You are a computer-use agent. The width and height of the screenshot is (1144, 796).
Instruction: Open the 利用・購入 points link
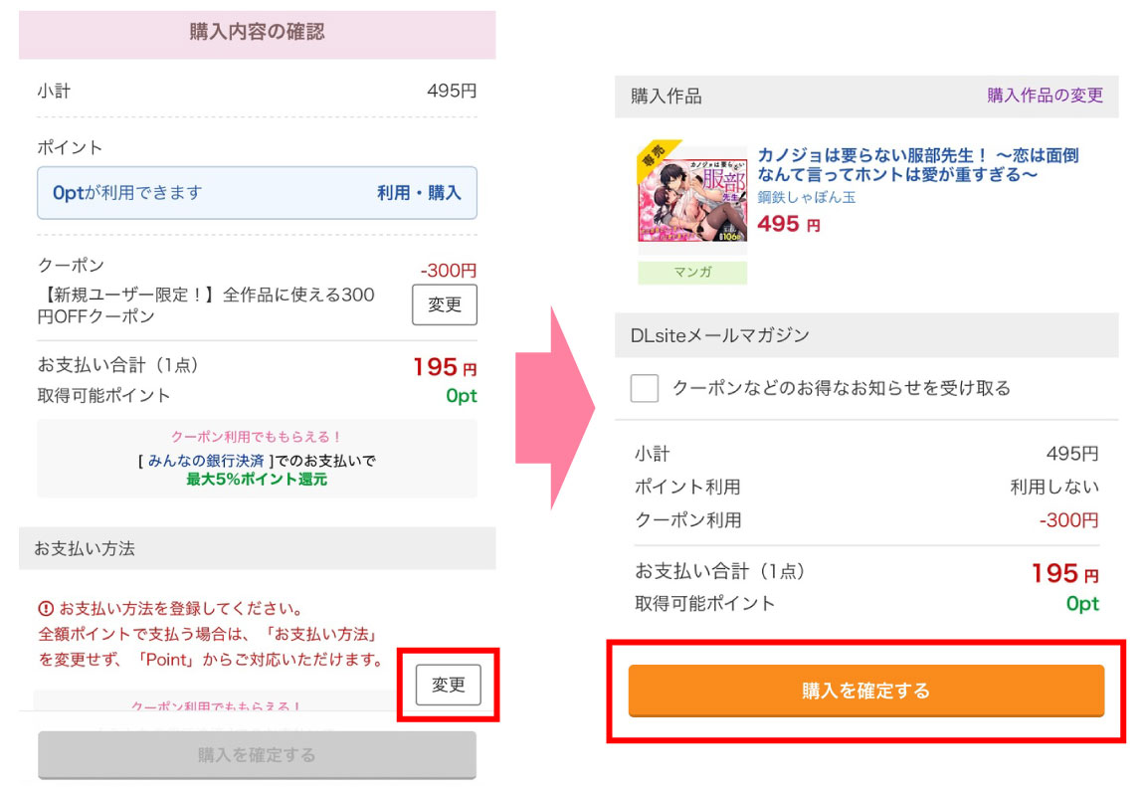pyautogui.click(x=419, y=193)
